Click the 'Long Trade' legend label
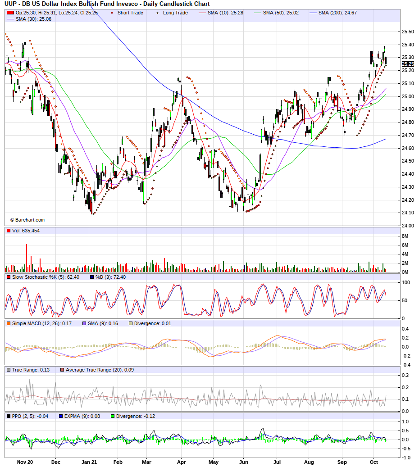 pos(175,13)
